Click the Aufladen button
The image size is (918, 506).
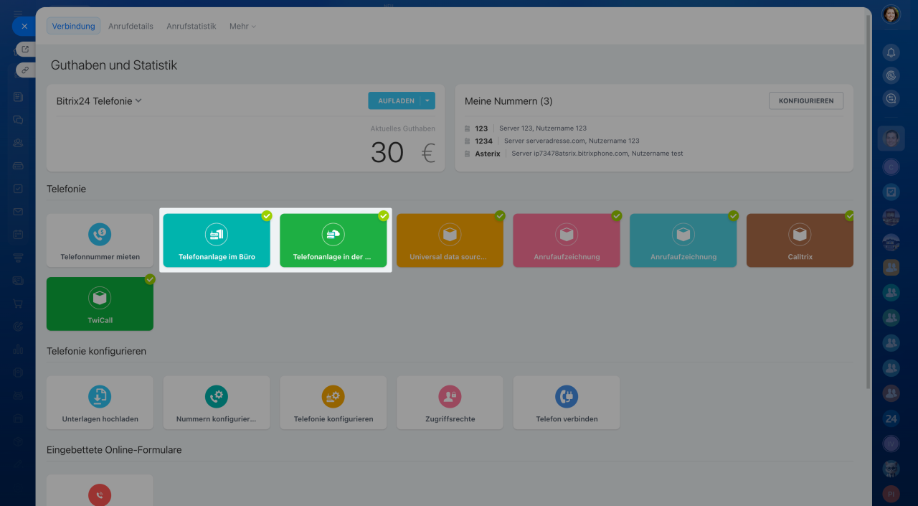pos(395,101)
